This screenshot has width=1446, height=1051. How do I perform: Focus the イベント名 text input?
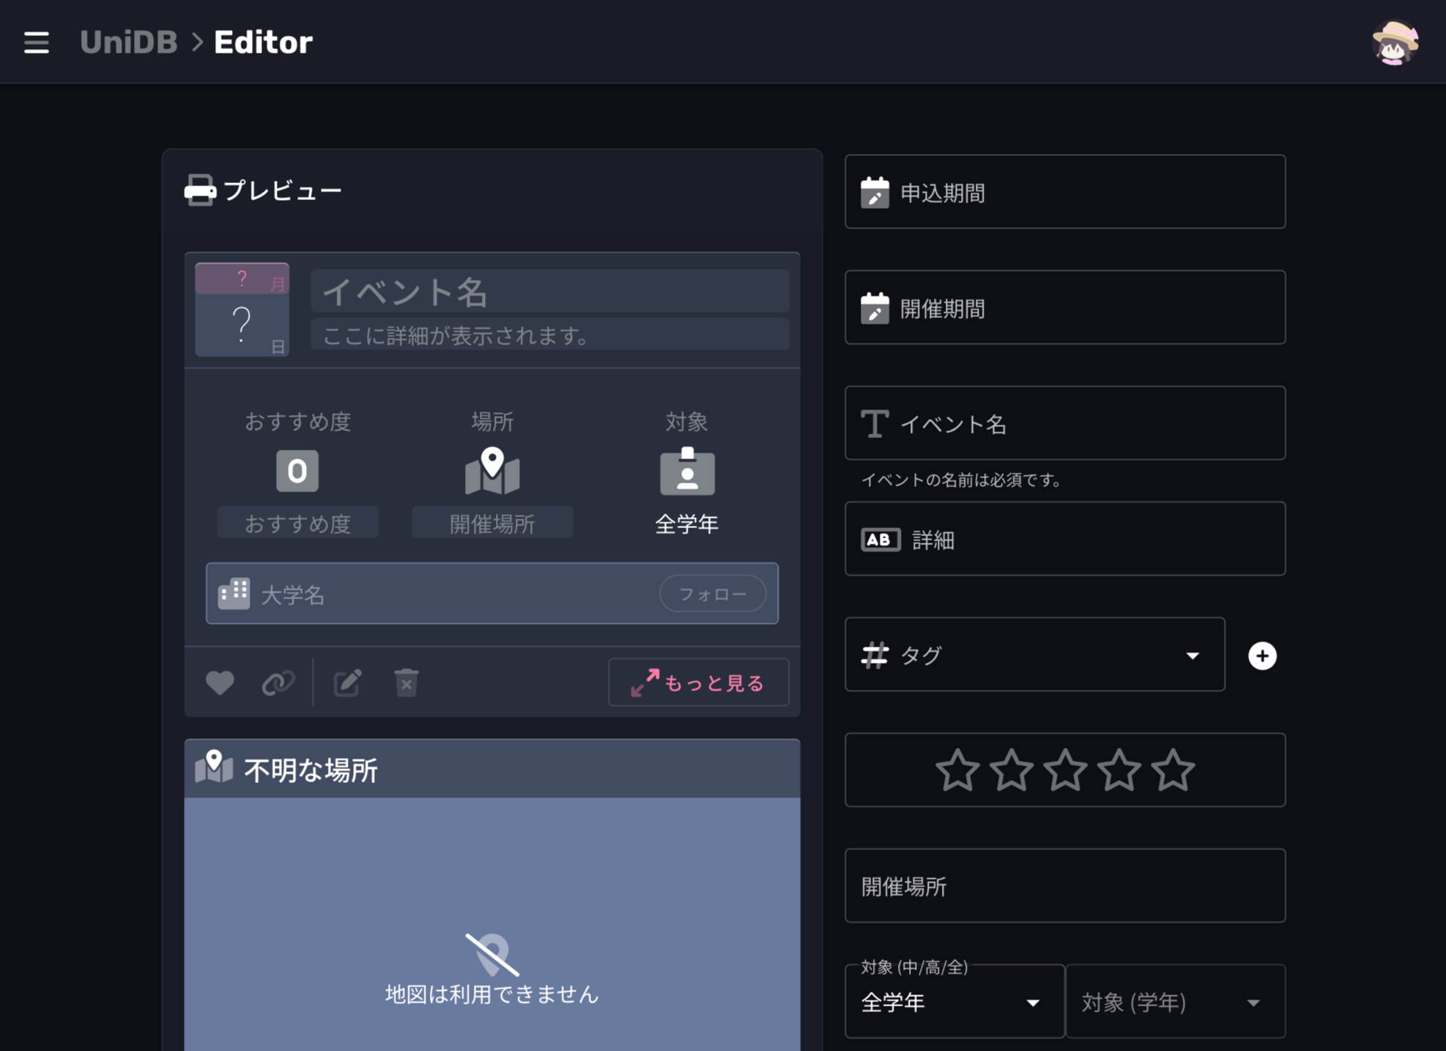[x=1065, y=423]
